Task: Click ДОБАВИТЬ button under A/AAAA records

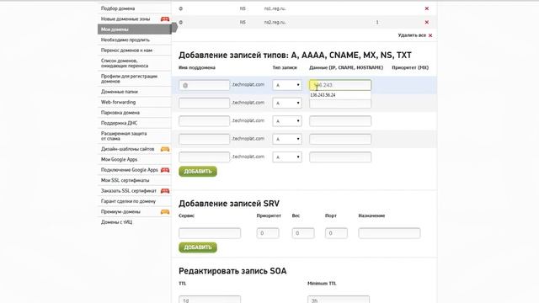Action: (x=198, y=172)
